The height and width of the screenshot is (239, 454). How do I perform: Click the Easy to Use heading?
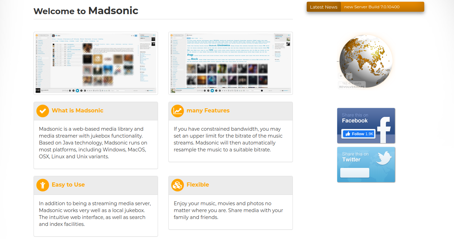pyautogui.click(x=68, y=185)
